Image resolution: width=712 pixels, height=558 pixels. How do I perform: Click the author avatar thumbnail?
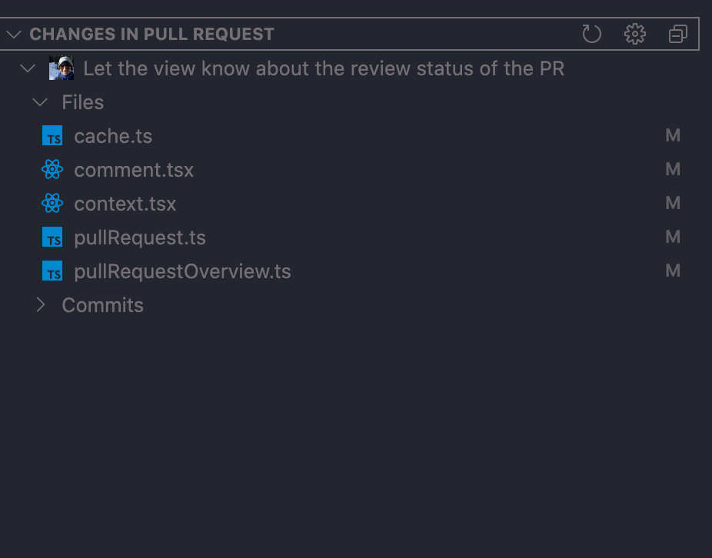coord(62,68)
